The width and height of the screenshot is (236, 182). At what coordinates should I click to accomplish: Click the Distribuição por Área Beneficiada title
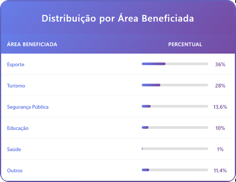pos(118,18)
